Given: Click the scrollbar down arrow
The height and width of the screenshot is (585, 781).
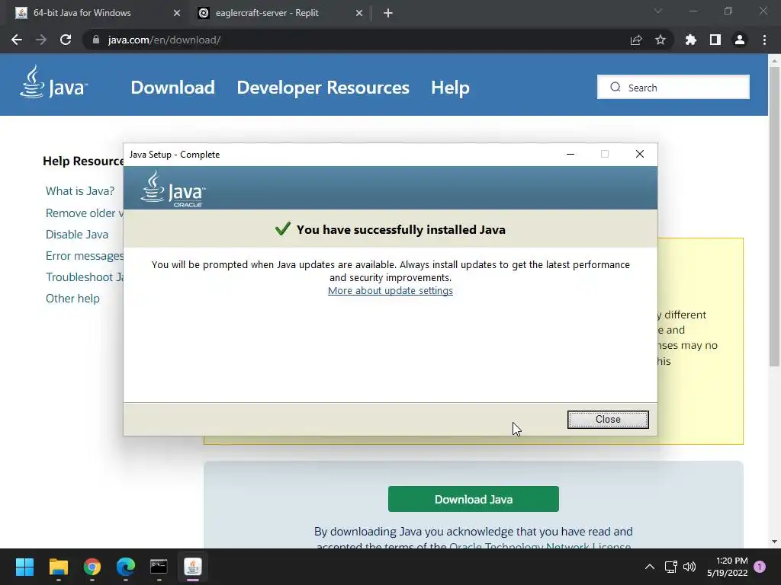Looking at the screenshot, I should coord(773,542).
